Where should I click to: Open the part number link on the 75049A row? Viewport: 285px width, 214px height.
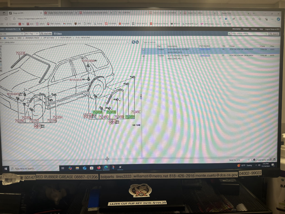(x=205, y=49)
